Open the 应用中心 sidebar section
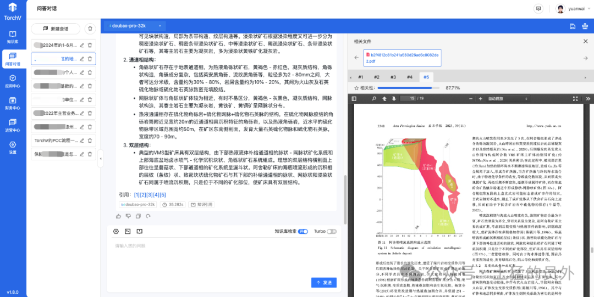Screen dimensions: 594x297 coord(13,81)
